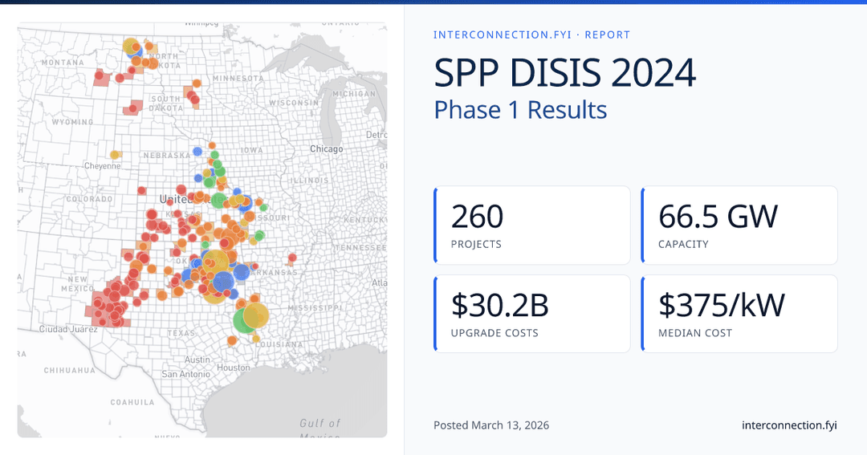The image size is (867, 455).
Task: Click the IOWA state label
Action: [x=251, y=150]
